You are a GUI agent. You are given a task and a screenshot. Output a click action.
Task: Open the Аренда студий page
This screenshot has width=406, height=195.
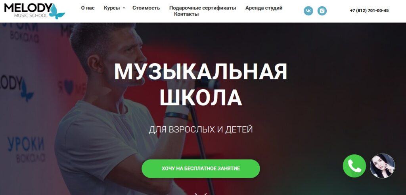264,8
